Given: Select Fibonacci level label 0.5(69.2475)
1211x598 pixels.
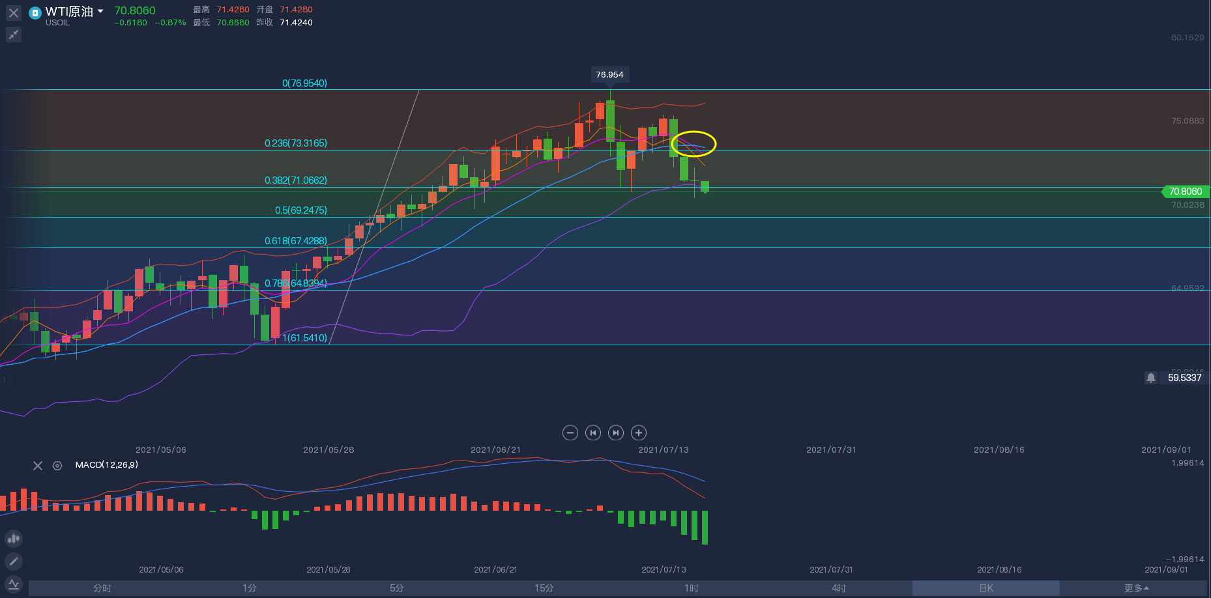Looking at the screenshot, I should pyautogui.click(x=301, y=210).
